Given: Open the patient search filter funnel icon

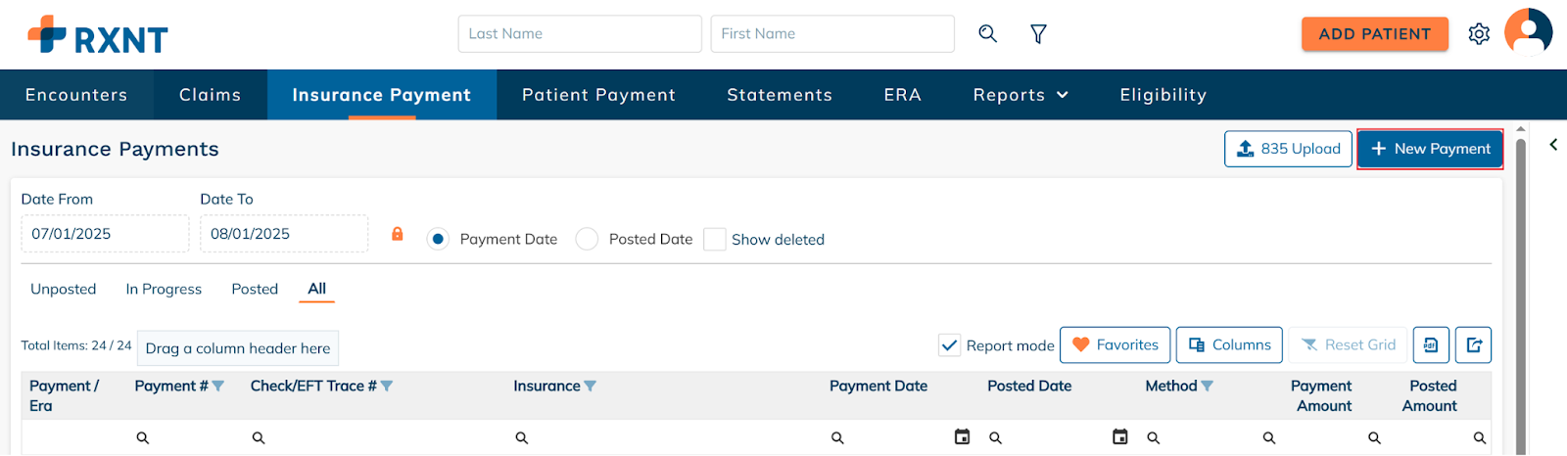Looking at the screenshot, I should click(1038, 34).
